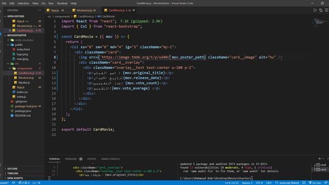Open index.css file in explorer
Image resolution: width=329 pixels, height=185 pixels.
pos(24,92)
